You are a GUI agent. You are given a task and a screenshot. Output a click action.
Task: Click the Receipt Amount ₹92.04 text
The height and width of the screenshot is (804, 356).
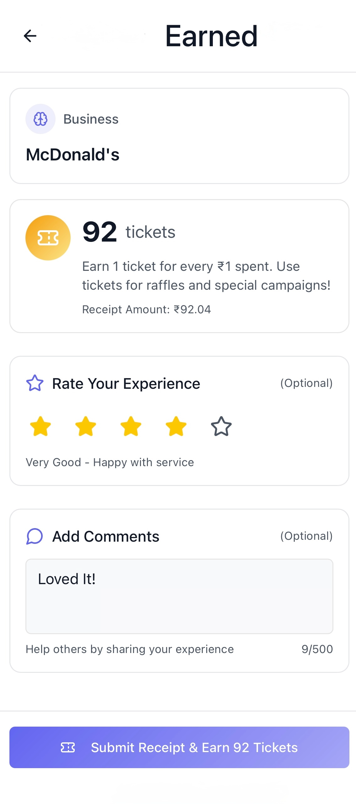coord(146,310)
